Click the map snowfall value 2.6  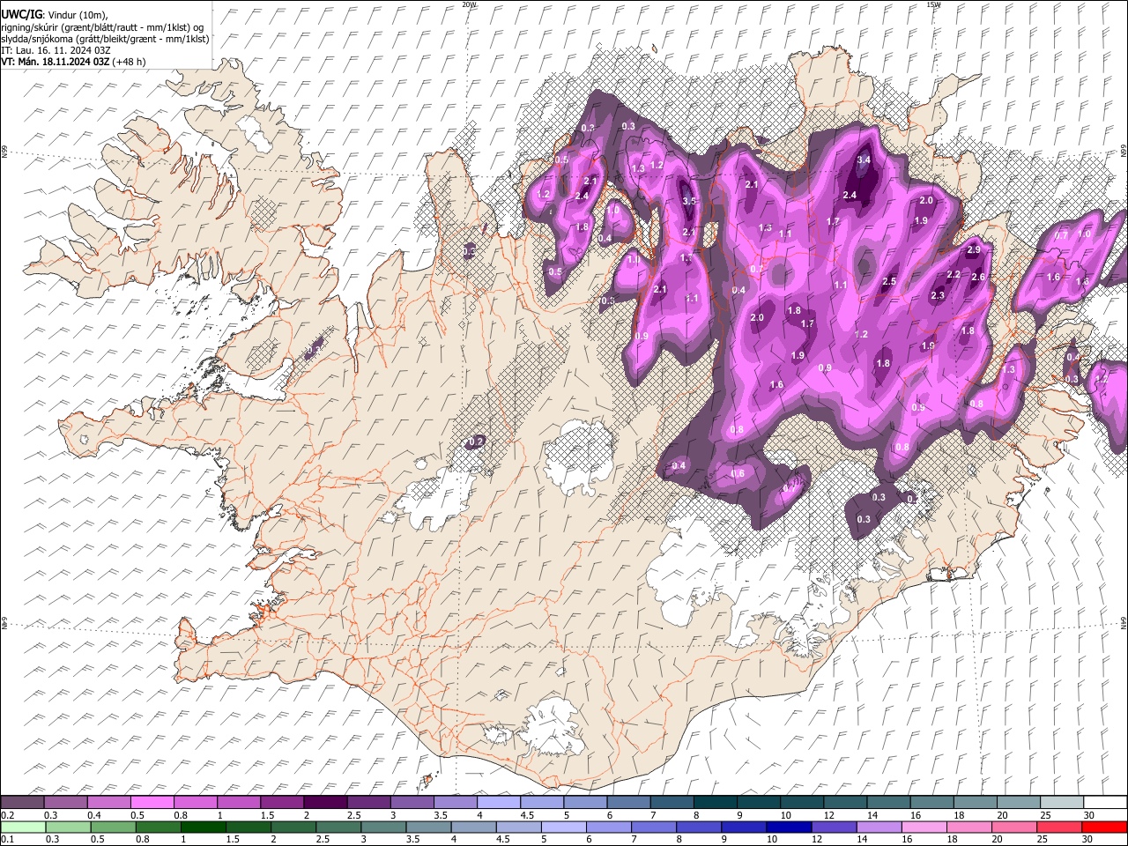coord(978,278)
